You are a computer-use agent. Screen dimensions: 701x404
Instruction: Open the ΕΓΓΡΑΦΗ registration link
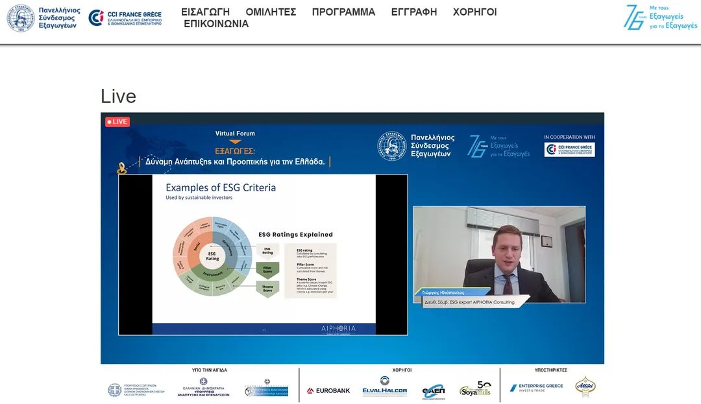pyautogui.click(x=414, y=12)
